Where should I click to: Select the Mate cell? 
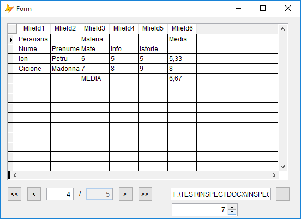[x=94, y=49]
